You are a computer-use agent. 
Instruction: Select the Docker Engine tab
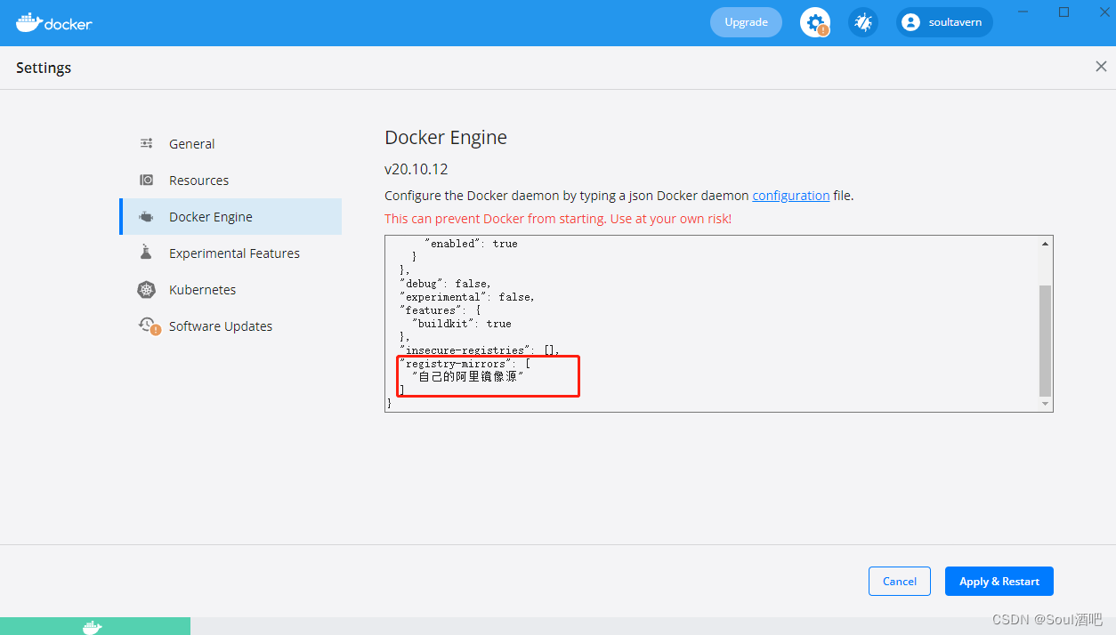230,216
